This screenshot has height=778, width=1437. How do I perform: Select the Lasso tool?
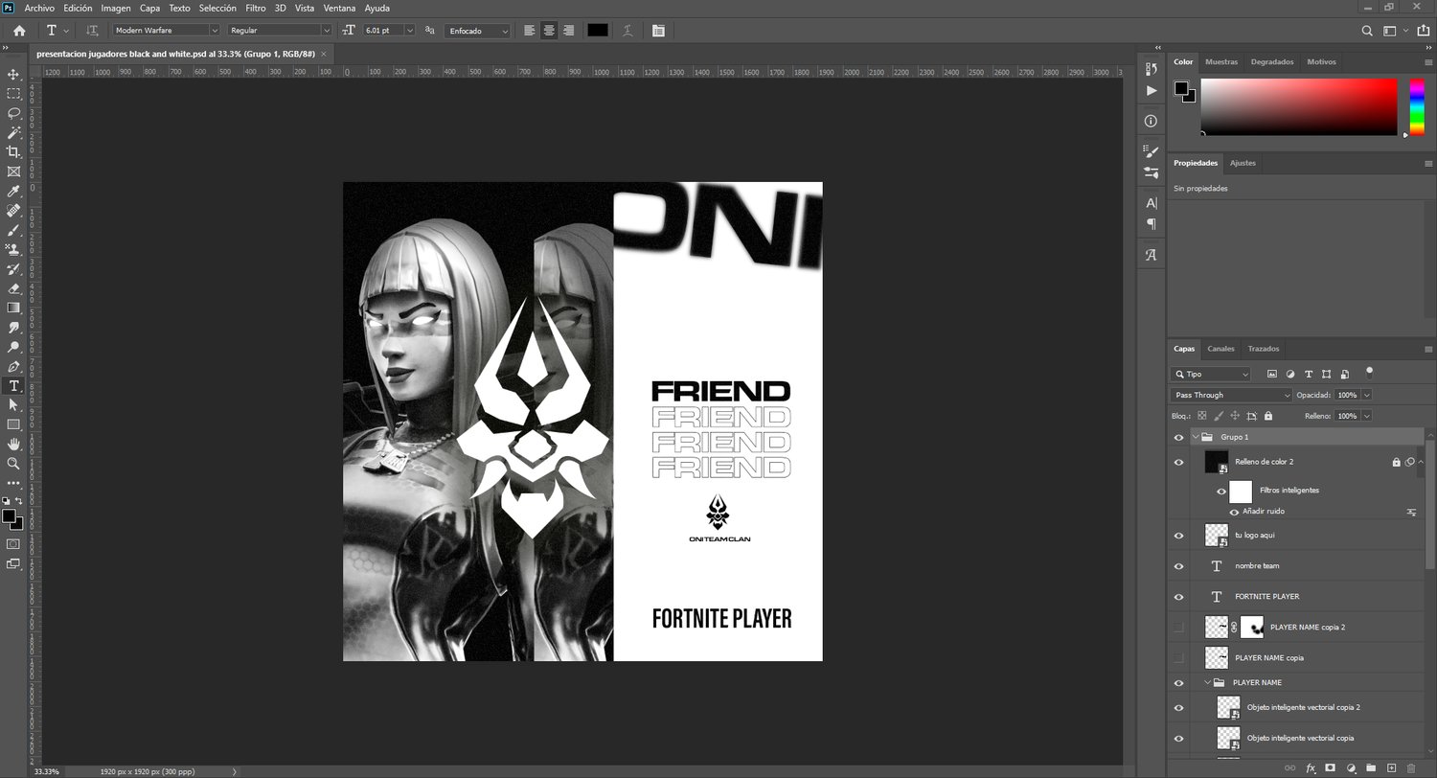click(13, 113)
